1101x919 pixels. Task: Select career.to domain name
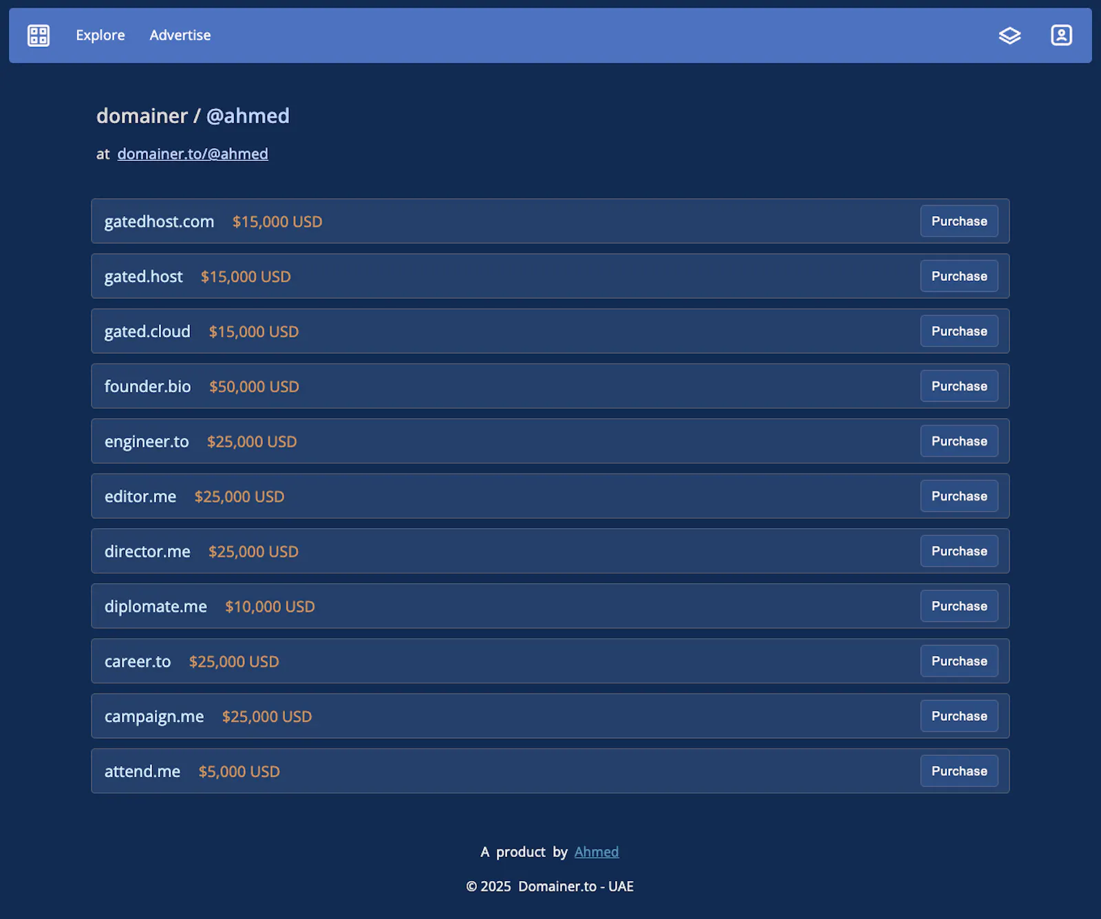[x=138, y=662]
